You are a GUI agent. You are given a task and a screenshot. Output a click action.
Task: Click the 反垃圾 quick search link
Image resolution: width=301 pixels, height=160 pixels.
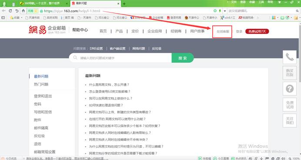click(157, 49)
